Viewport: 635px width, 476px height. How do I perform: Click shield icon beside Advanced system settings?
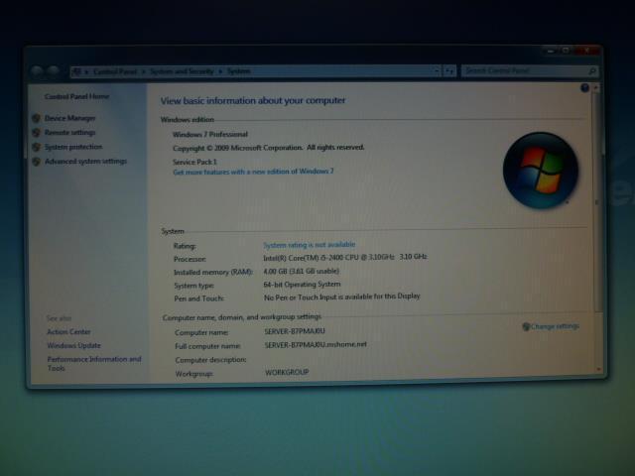pos(36,162)
